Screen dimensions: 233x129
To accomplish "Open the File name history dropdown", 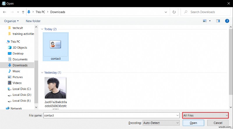I will (178, 116).
